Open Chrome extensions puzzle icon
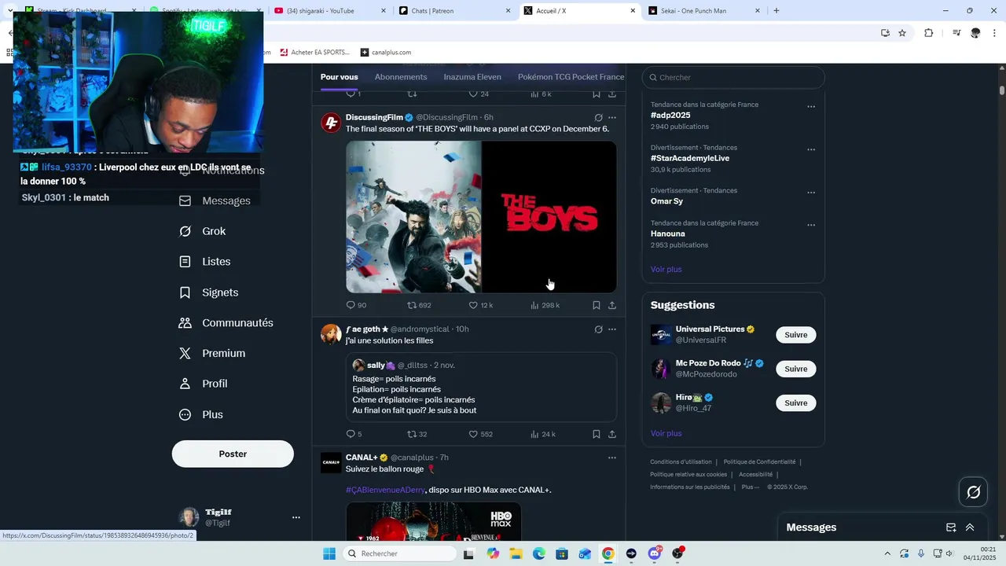 coord(929,33)
